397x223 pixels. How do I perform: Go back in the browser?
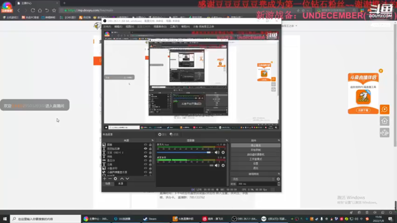coord(18,10)
